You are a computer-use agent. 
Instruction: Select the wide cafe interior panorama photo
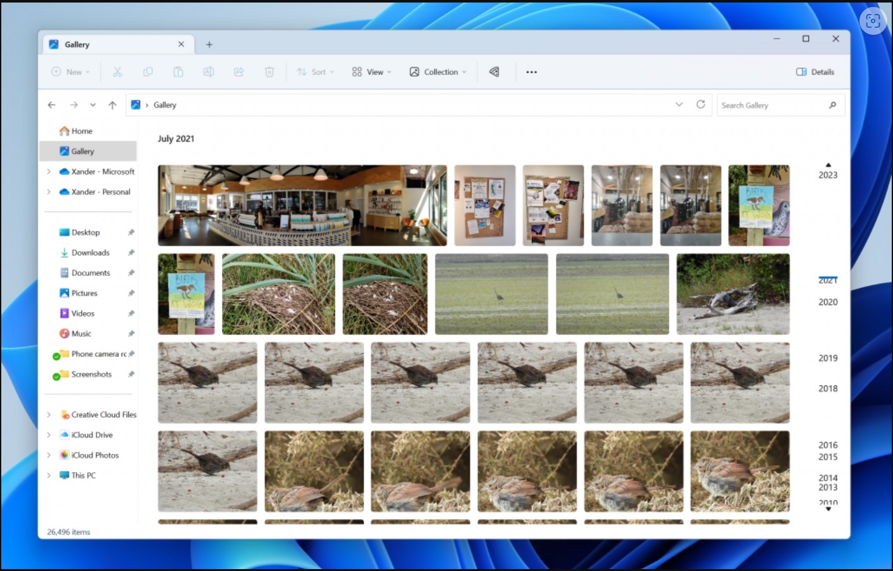(x=302, y=206)
